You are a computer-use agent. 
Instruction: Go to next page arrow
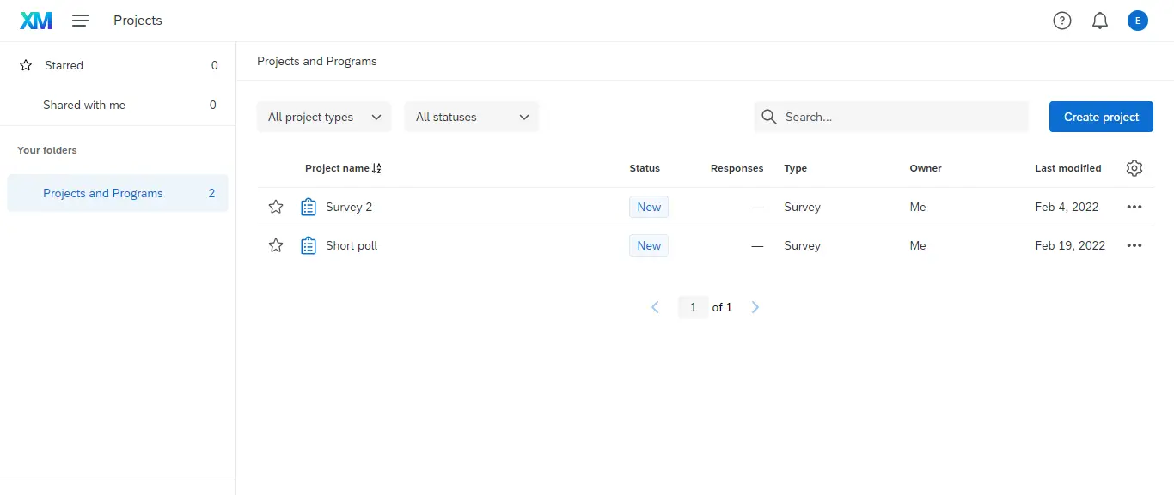tap(755, 307)
